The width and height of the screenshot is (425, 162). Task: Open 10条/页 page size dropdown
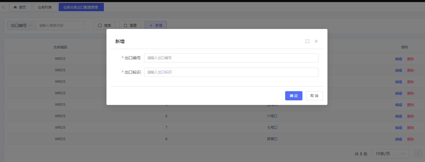(x=390, y=154)
